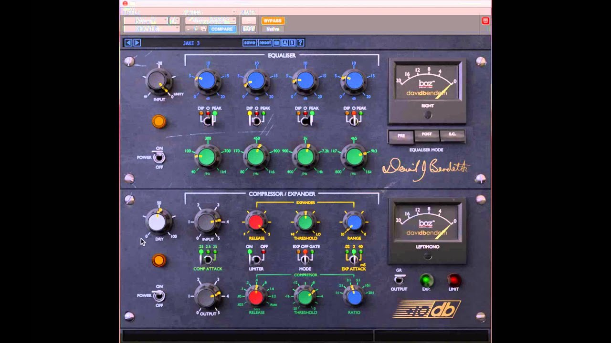Click the green EXP indicator light
Image resolution: width=611 pixels, height=343 pixels.
tap(427, 280)
